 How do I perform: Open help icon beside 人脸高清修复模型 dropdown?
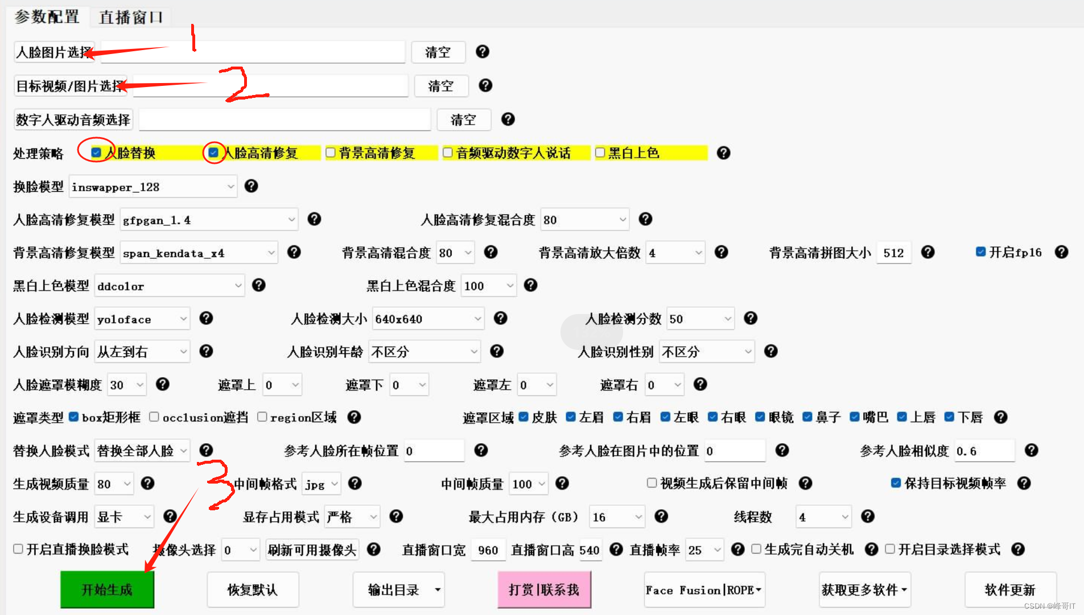[314, 219]
